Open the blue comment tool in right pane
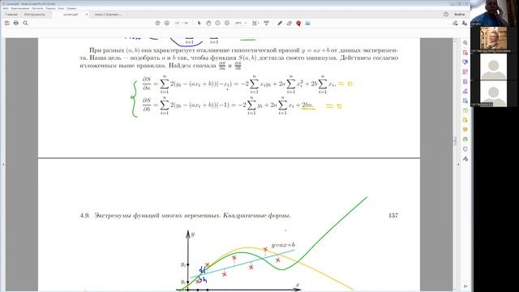 point(465,62)
